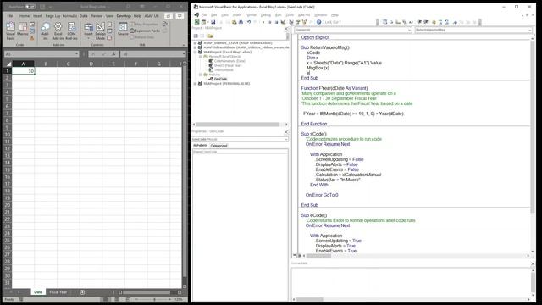Image resolution: width=542 pixels, height=305 pixels.
Task: Switch to Page Layout view in status bar
Action: click(x=117, y=299)
